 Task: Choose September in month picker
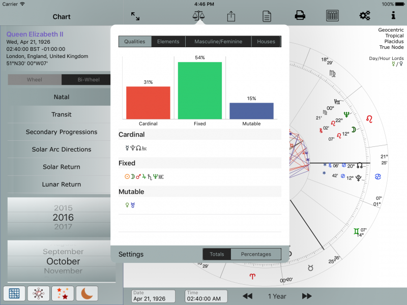(x=63, y=252)
